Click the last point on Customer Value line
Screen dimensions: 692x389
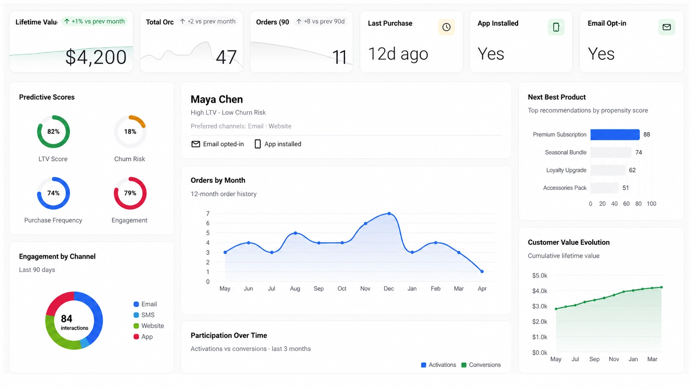click(661, 287)
